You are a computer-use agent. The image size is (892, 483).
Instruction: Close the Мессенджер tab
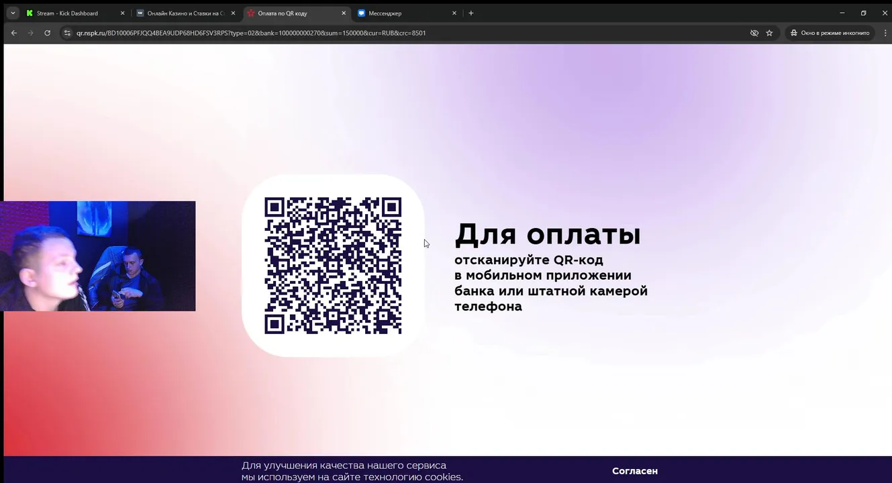[454, 13]
